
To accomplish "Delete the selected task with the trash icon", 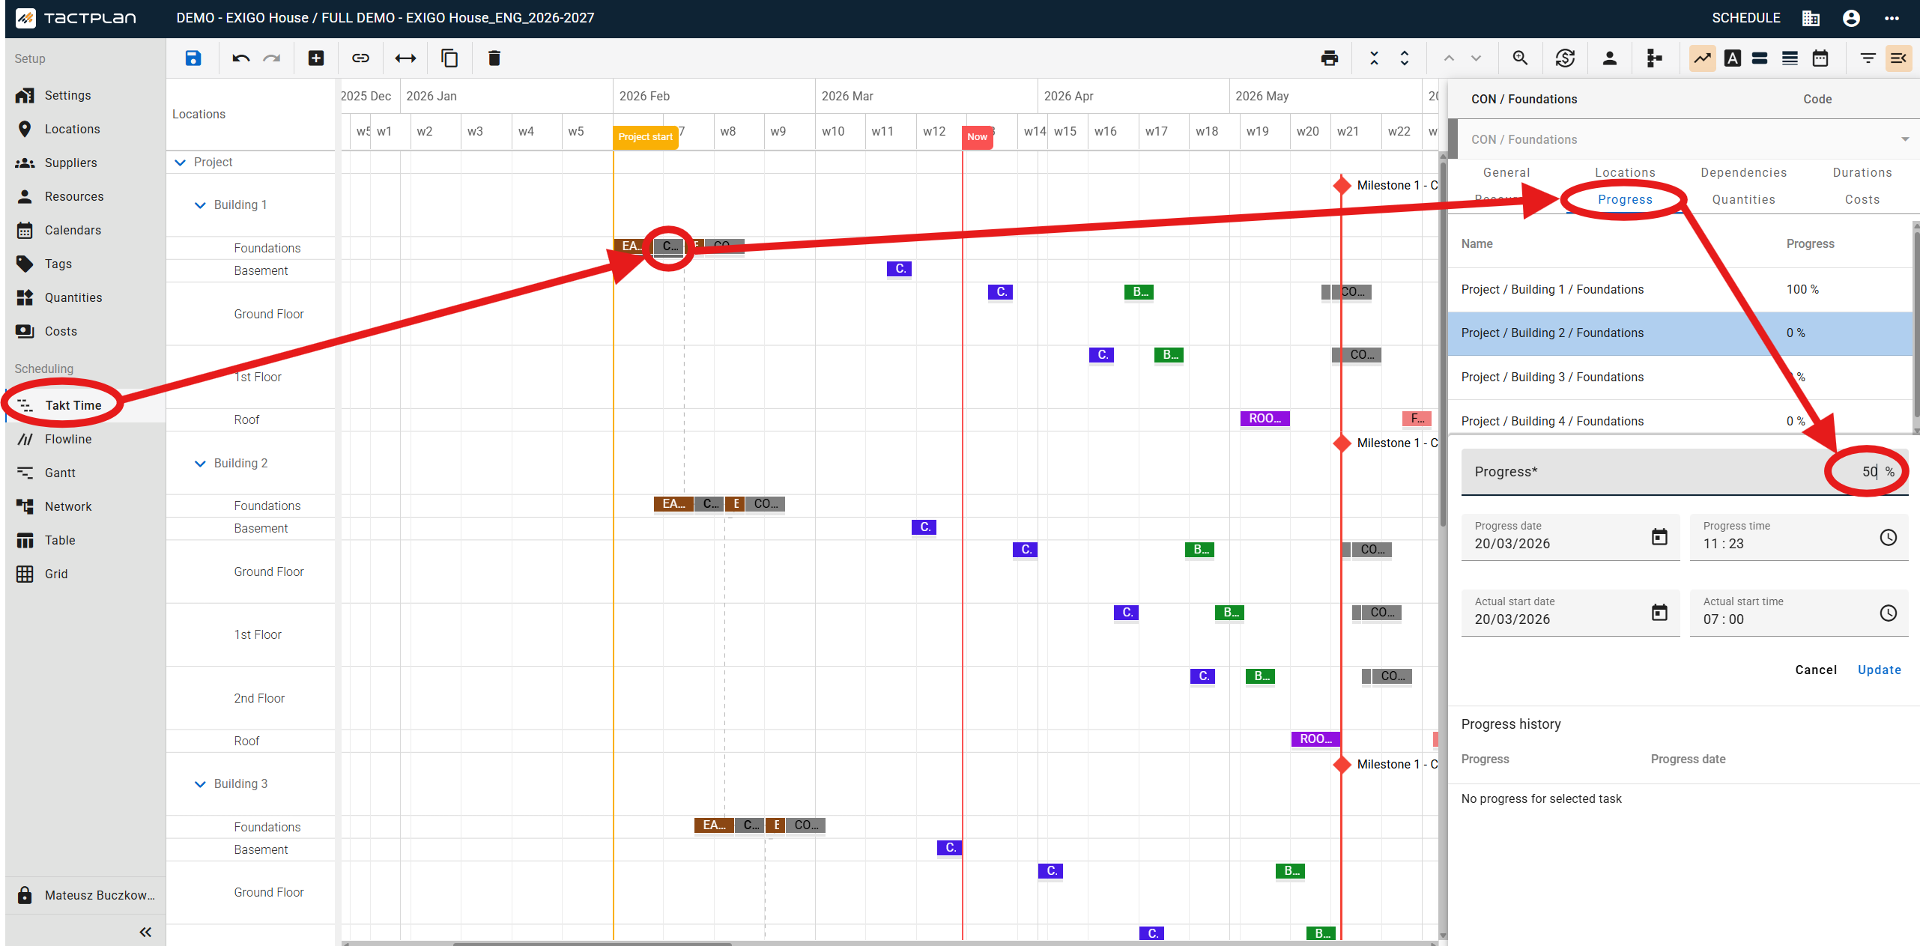I will (494, 58).
